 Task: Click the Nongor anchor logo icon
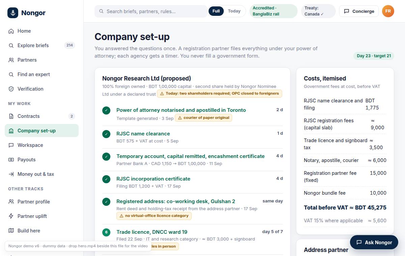pos(13,13)
